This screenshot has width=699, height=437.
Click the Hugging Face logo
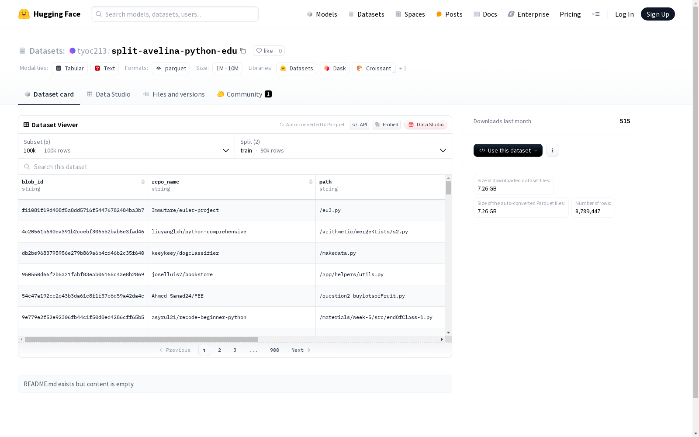click(x=49, y=14)
